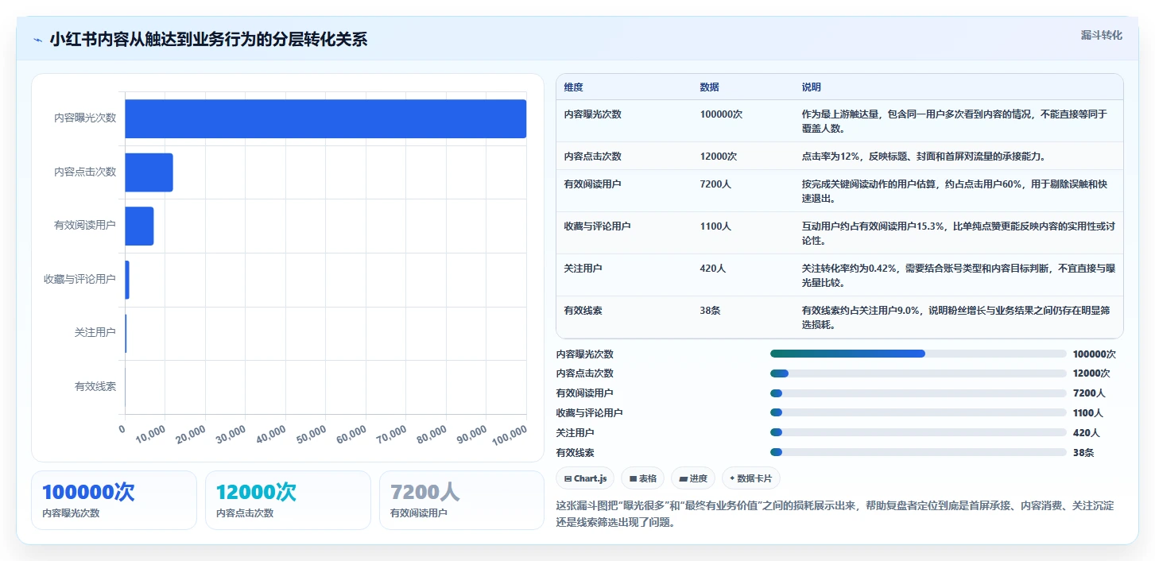Click the 说明 column header
Viewport: 1155px width, 561px height.
pos(812,87)
